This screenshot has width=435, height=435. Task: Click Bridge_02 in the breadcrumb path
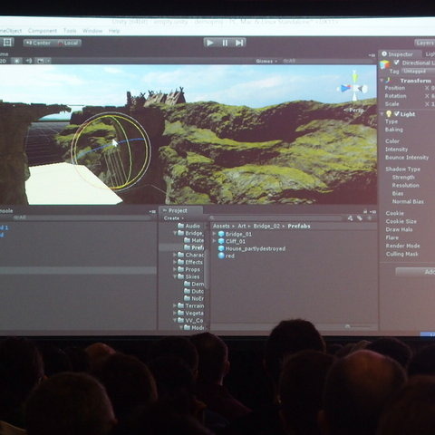point(266,226)
